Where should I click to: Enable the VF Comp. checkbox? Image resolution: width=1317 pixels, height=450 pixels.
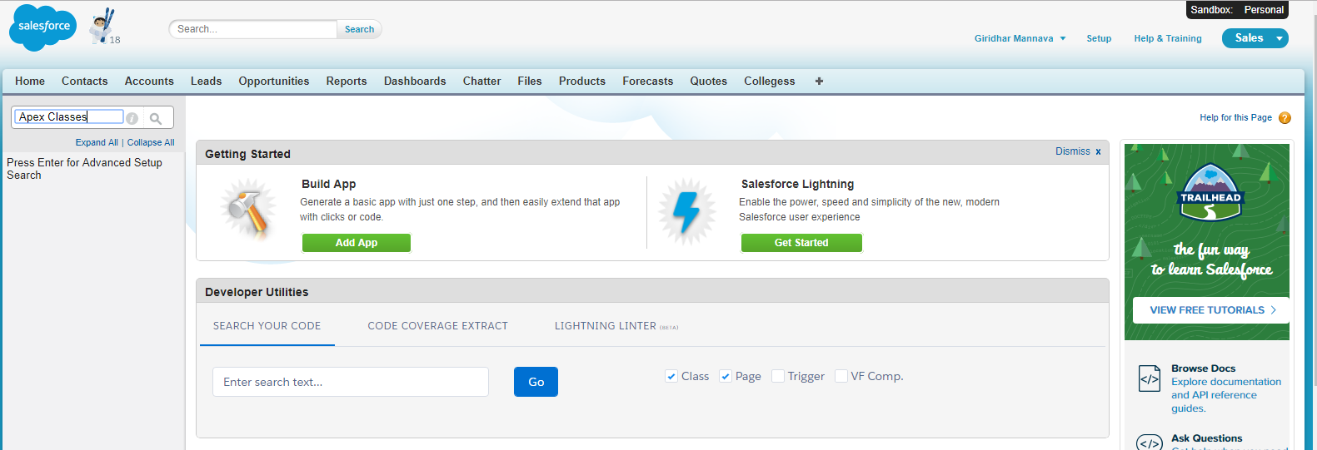click(841, 376)
